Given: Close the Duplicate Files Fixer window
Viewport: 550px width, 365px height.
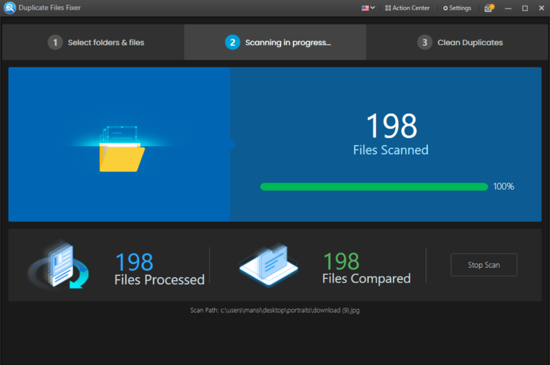Looking at the screenshot, I should [x=541, y=8].
